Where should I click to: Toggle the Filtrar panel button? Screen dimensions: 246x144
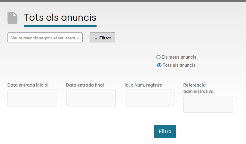click(x=102, y=38)
